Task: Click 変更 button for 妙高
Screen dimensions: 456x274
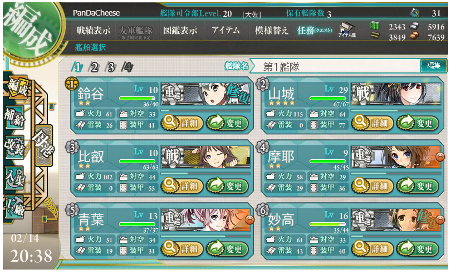Action: (418, 249)
